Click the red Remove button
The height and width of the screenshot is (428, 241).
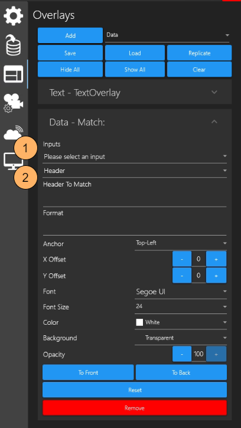pos(135,408)
